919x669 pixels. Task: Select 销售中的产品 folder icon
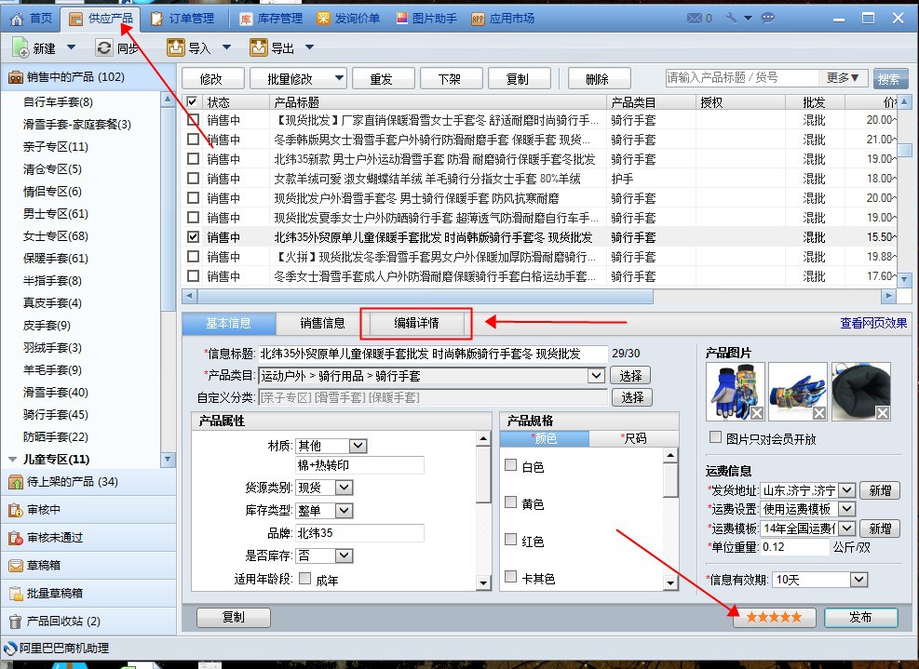15,76
